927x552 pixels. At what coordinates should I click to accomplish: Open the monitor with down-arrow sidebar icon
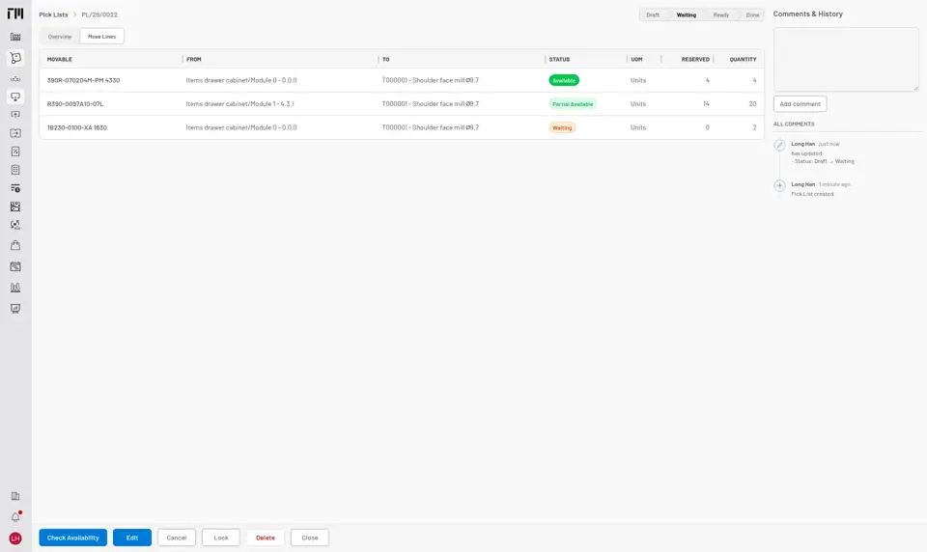coord(15,97)
